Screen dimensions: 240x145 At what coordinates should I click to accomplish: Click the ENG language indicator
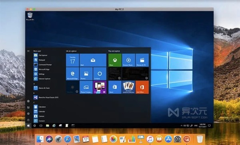tap(196, 126)
